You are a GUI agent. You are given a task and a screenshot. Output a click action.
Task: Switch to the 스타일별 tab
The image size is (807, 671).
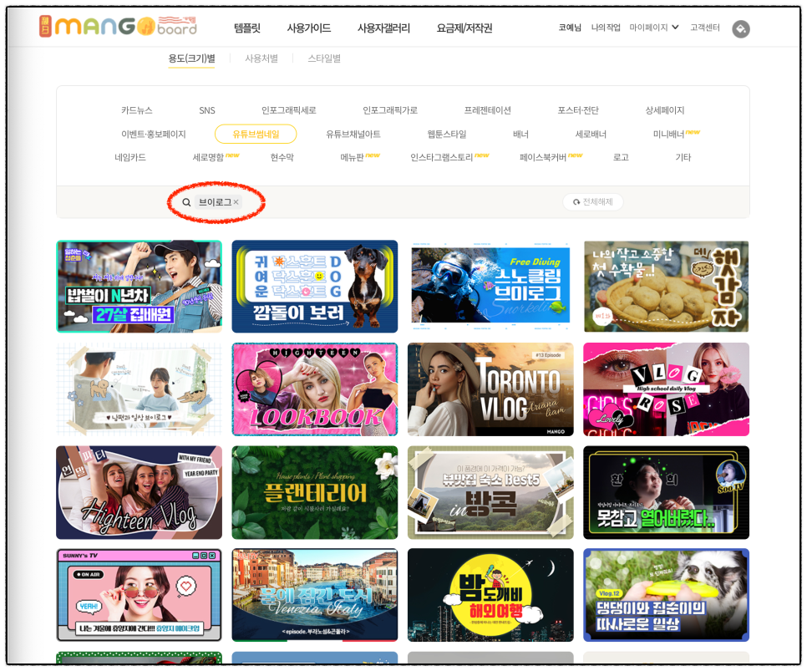pos(324,58)
